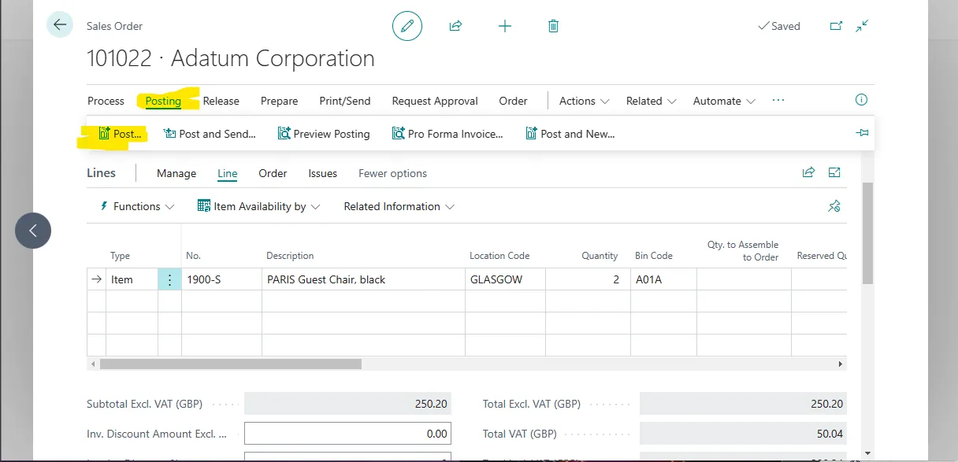Open the Issues tab in Lines

[323, 173]
